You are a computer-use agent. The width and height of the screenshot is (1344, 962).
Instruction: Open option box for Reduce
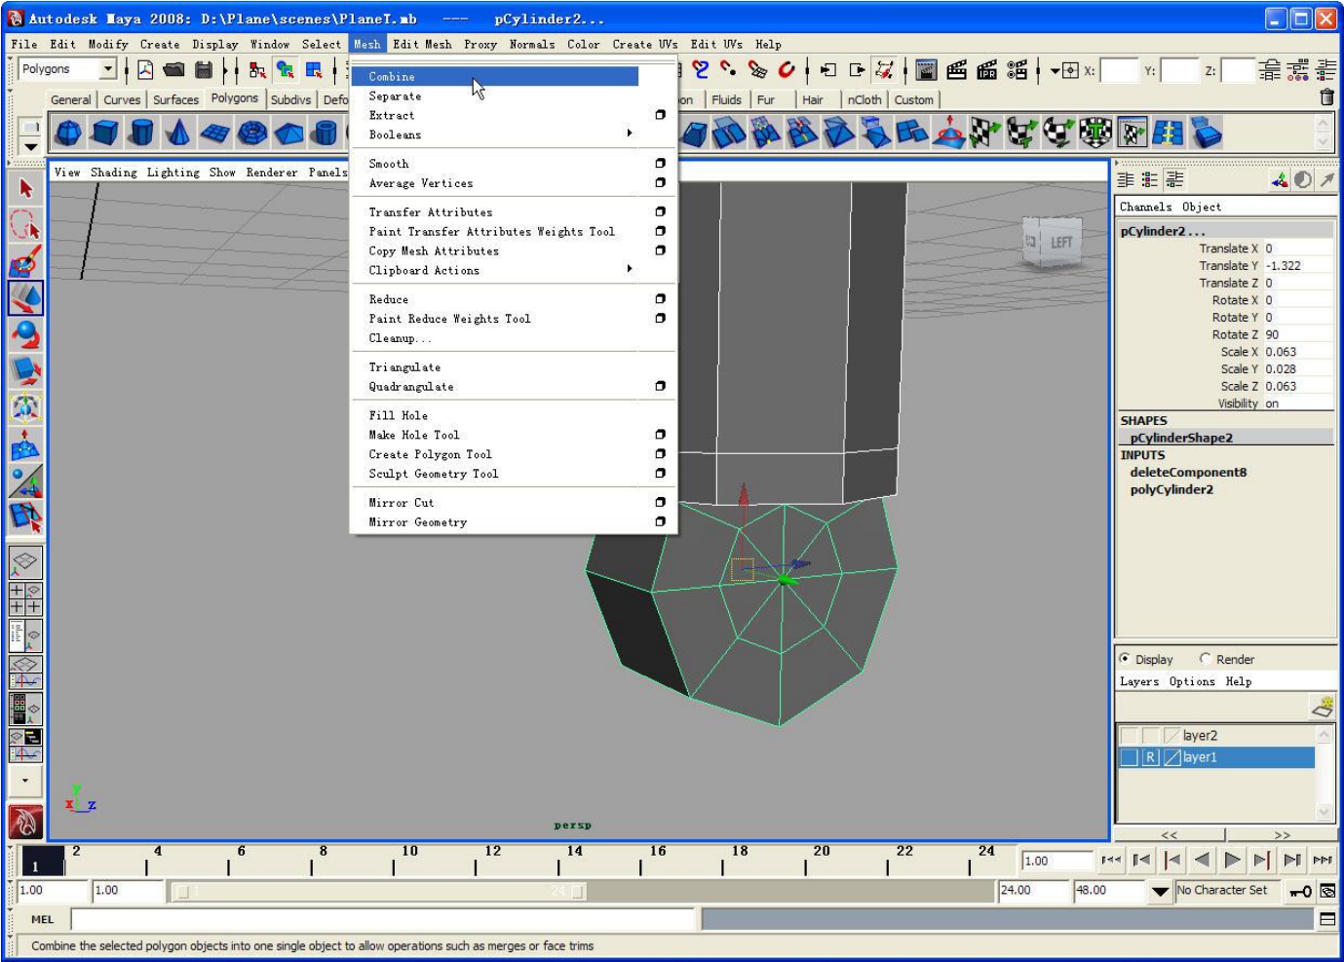[x=660, y=299]
